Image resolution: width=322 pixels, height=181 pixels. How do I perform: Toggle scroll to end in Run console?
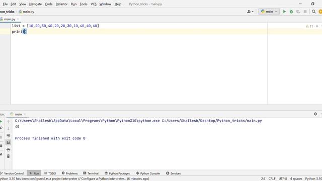(x=8, y=142)
